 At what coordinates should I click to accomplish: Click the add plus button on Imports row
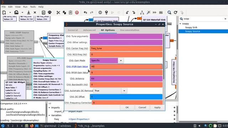pos(174,107)
